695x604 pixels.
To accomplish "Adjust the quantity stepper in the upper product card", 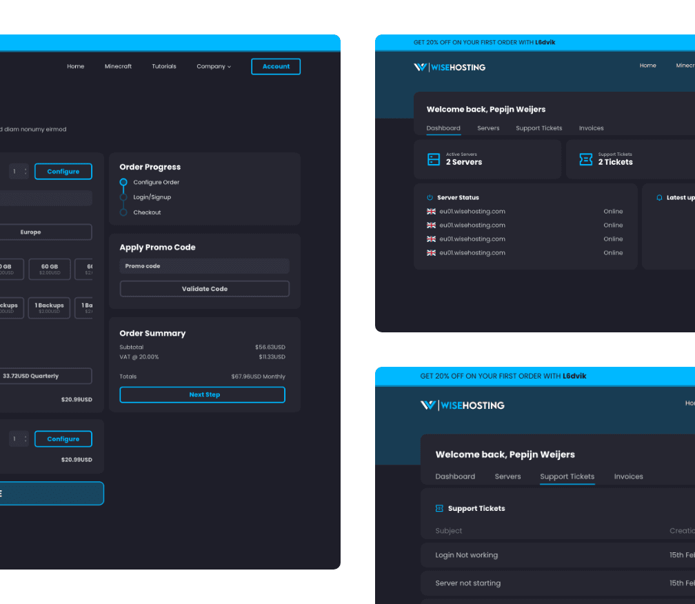I will coord(19,172).
